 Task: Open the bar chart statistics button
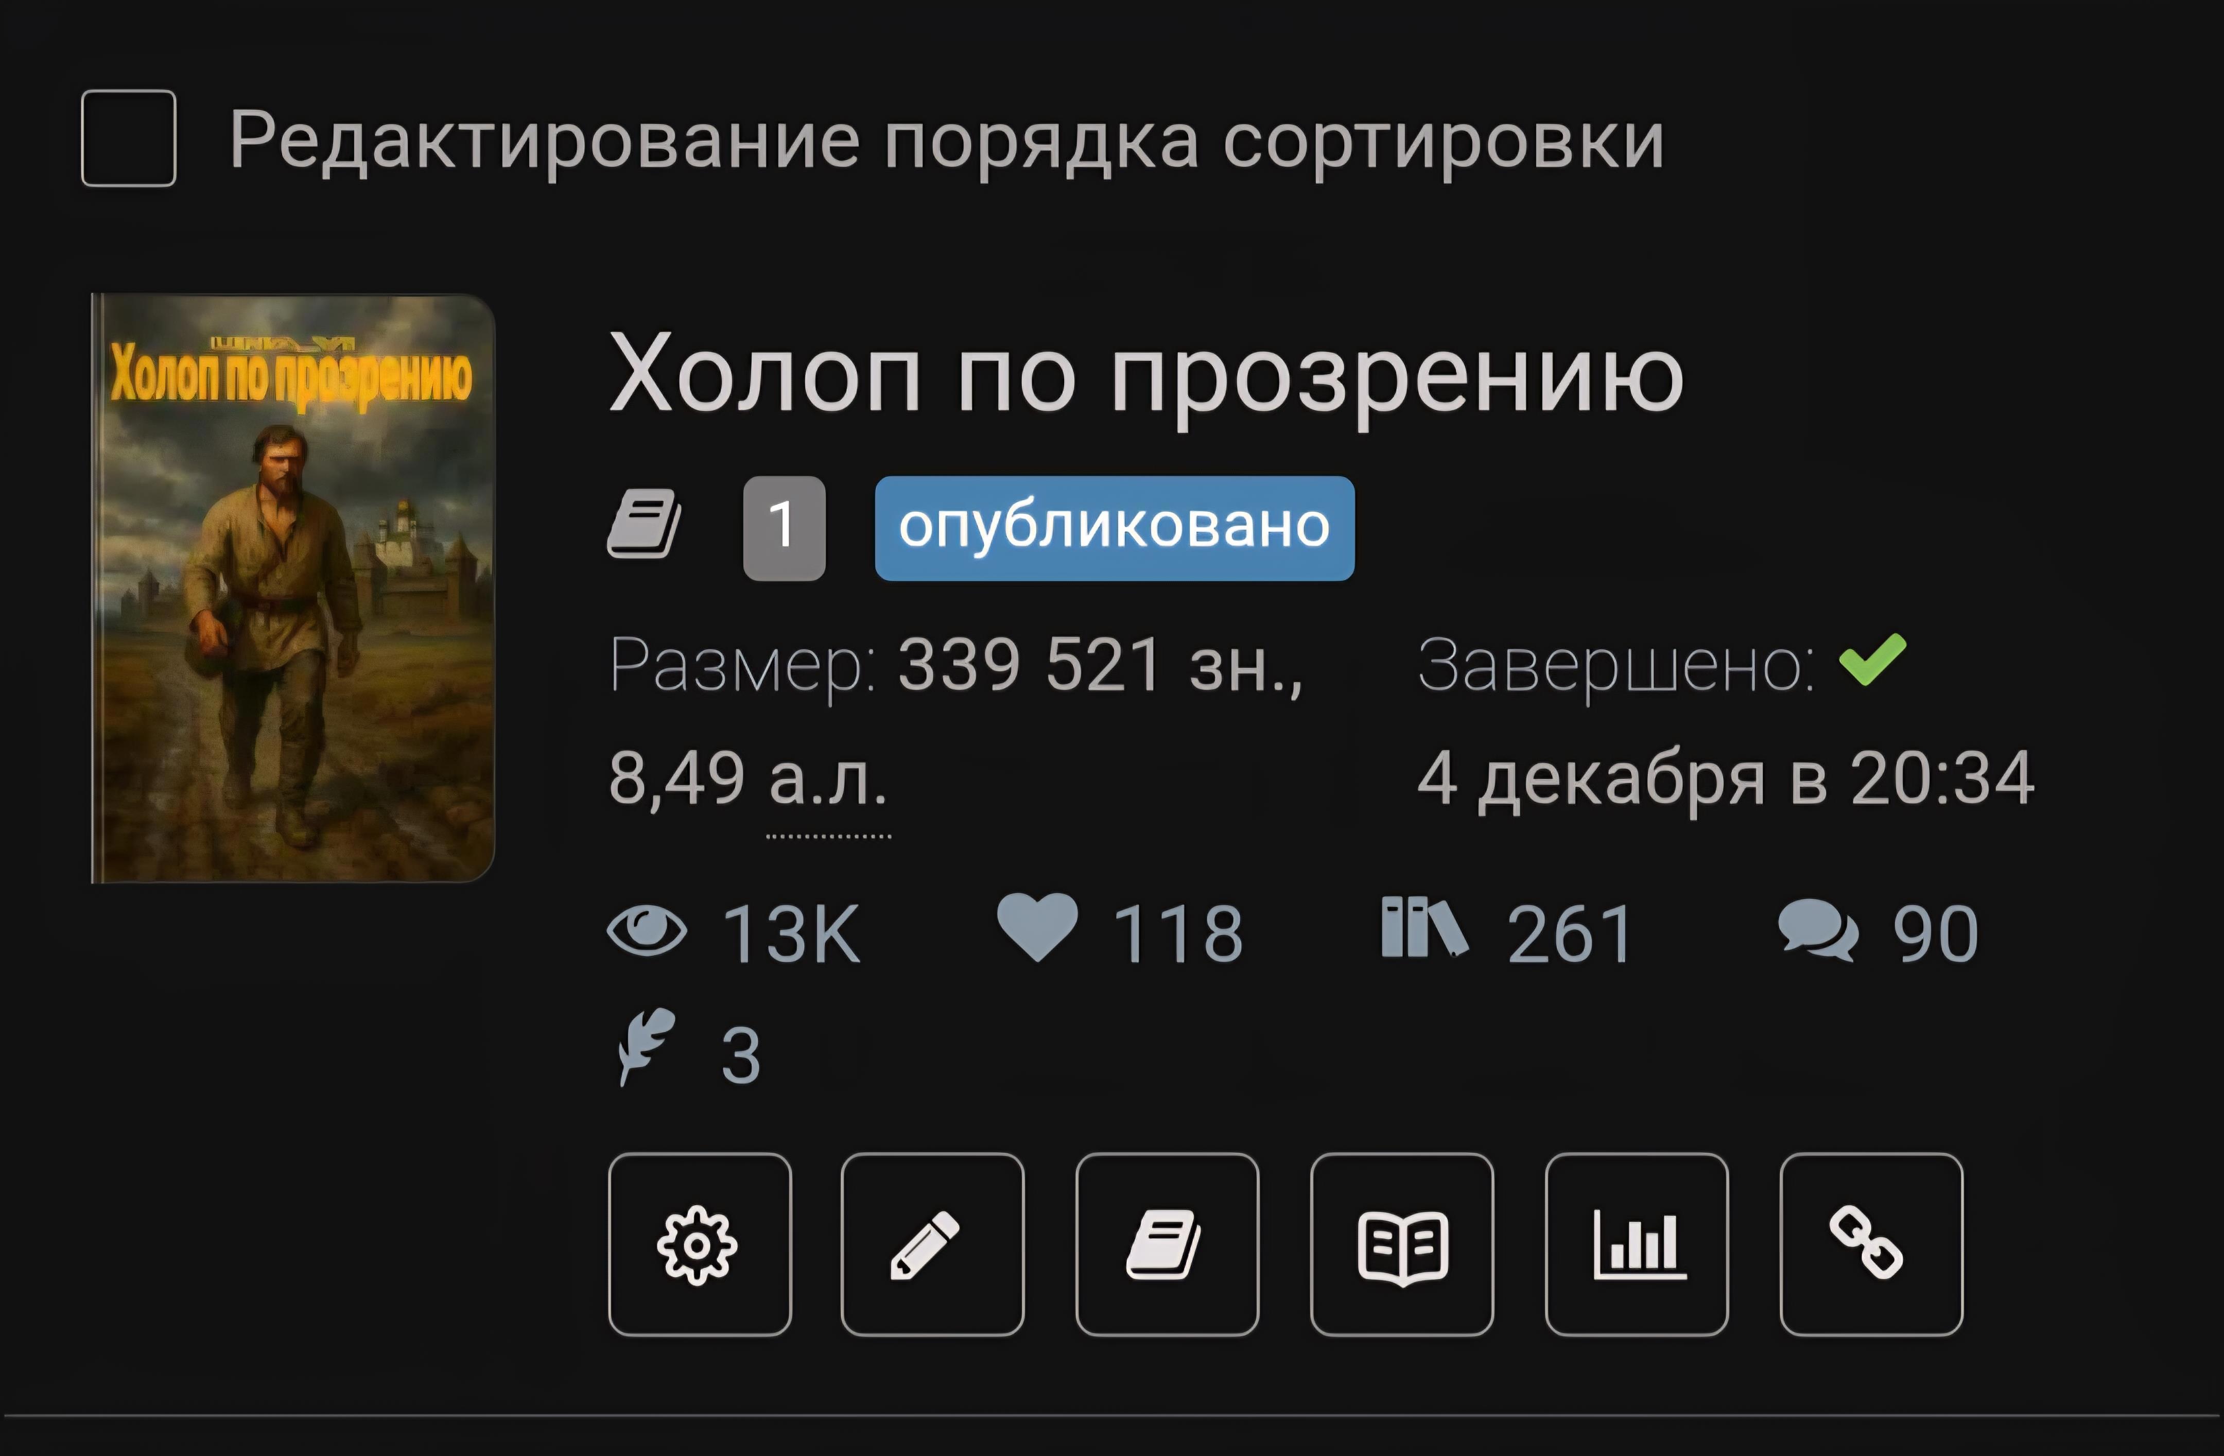point(1637,1244)
